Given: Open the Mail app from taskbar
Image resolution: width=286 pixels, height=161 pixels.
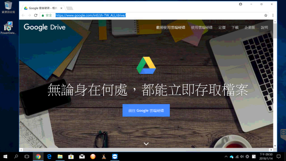Looking at the screenshot, I should click(82, 157).
